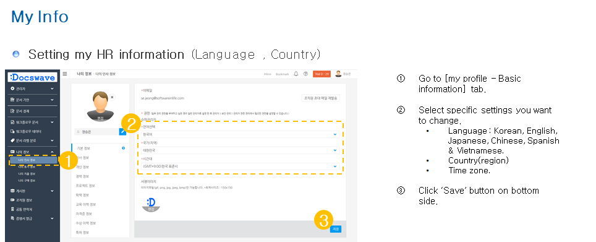Remove profile photo with X icon
The height and width of the screenshot is (242, 596).
(x=112, y=97)
